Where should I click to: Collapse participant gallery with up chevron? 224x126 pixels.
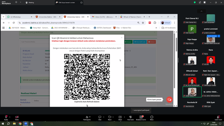pos(202,11)
